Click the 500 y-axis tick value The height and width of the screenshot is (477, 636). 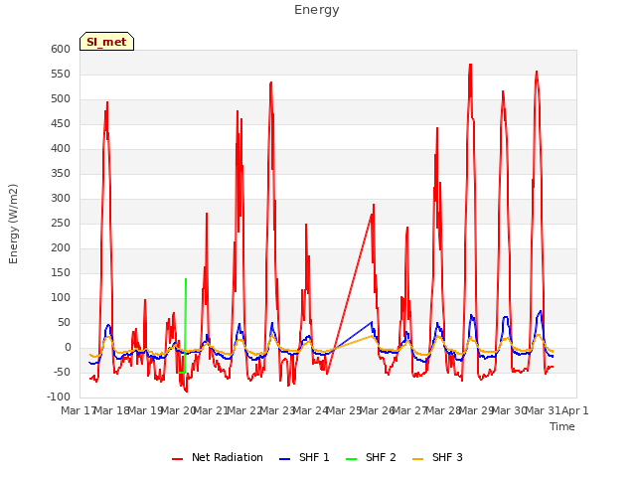pos(61,99)
